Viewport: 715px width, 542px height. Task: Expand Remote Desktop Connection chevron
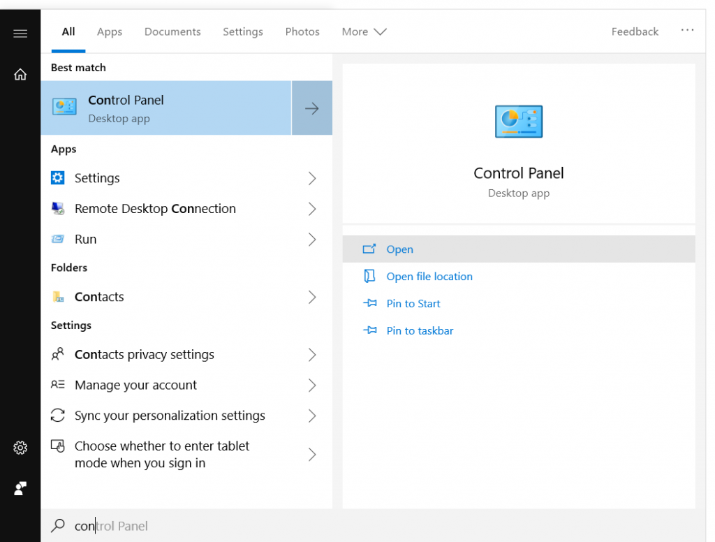(x=312, y=209)
